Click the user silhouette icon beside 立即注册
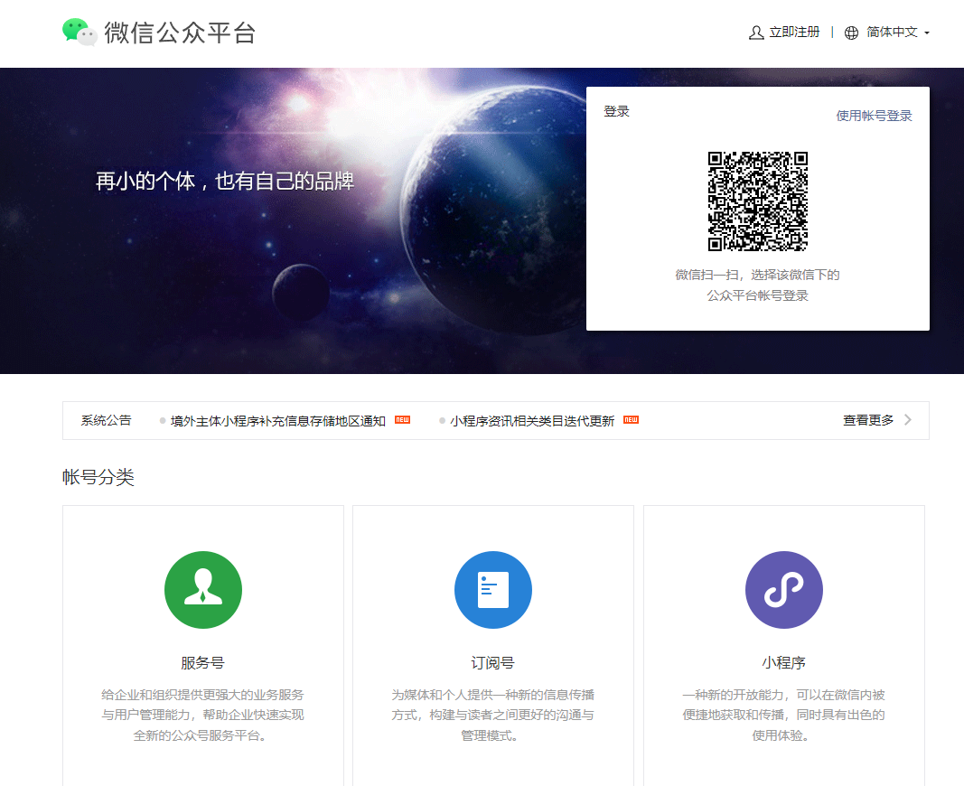The width and height of the screenshot is (964, 786). tap(756, 33)
